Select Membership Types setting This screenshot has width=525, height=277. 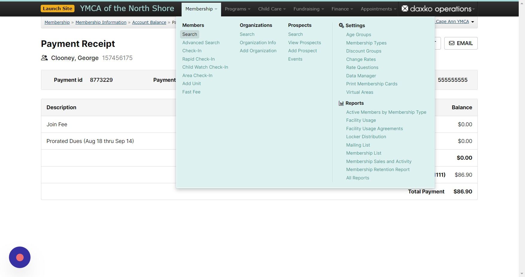(x=366, y=43)
